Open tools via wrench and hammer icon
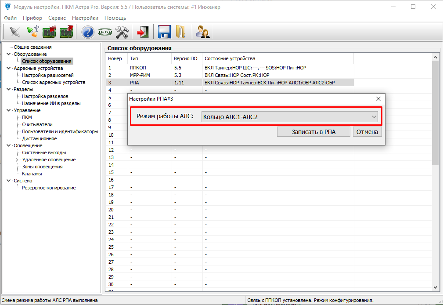The width and height of the screenshot is (443, 305). pyautogui.click(x=122, y=32)
